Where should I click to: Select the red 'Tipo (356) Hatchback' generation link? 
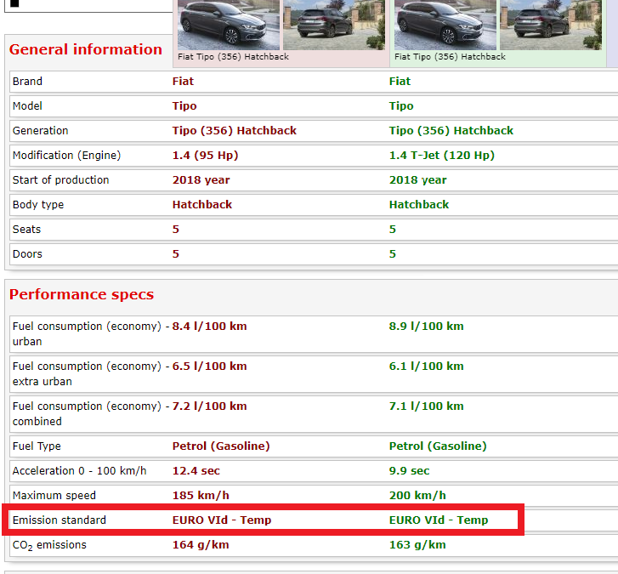coord(235,131)
